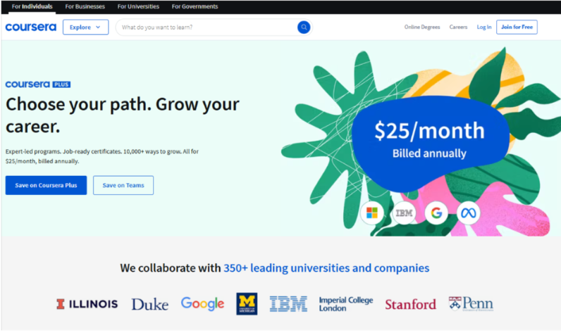Switch to For Universities tab
561x335 pixels.
tap(138, 6)
